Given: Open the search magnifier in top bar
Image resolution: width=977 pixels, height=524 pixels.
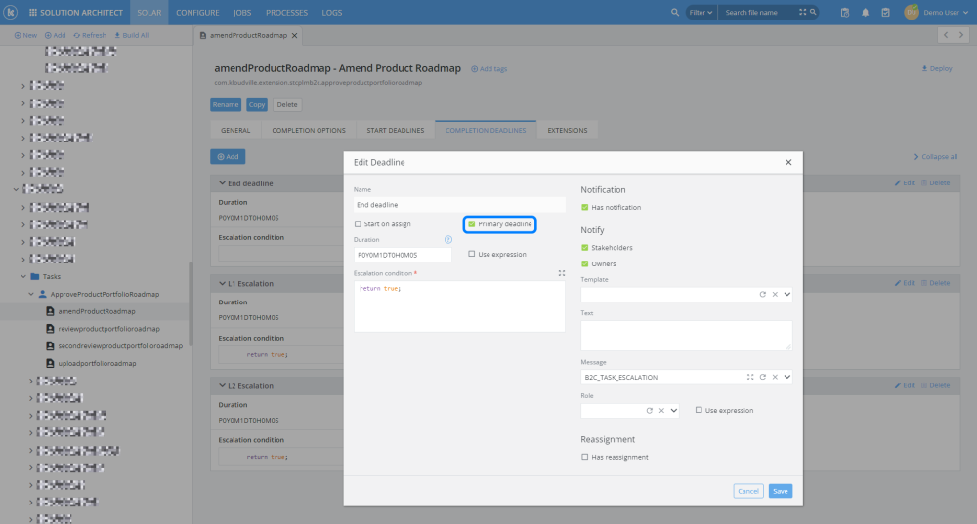Looking at the screenshot, I should coord(675,12).
